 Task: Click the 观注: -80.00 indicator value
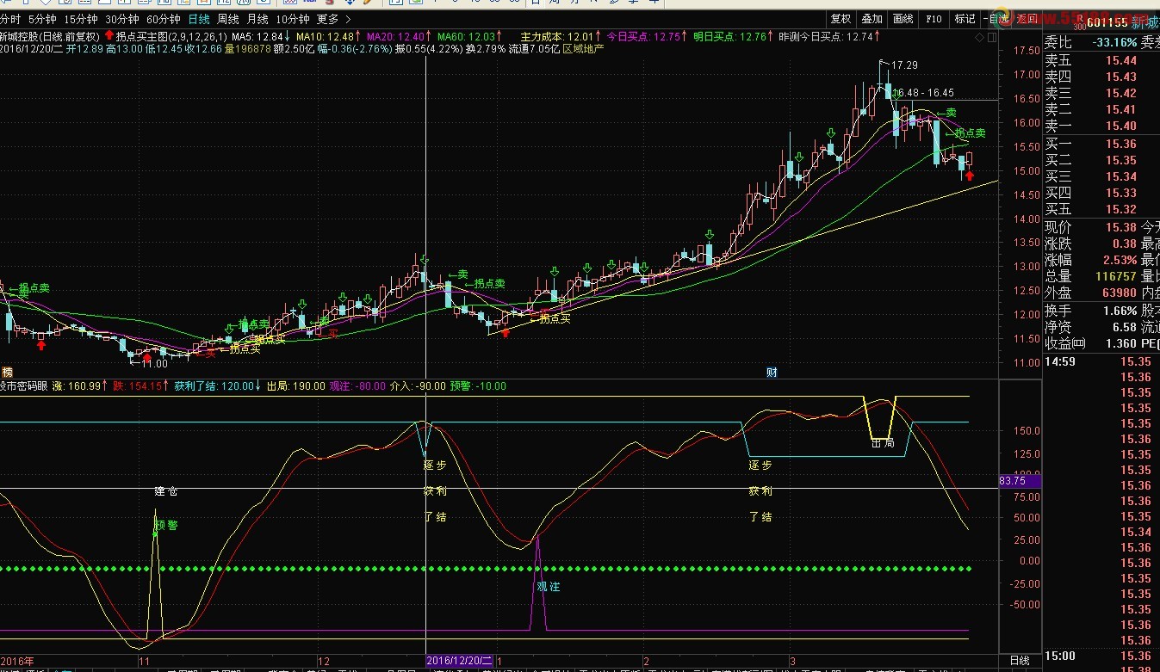(357, 386)
